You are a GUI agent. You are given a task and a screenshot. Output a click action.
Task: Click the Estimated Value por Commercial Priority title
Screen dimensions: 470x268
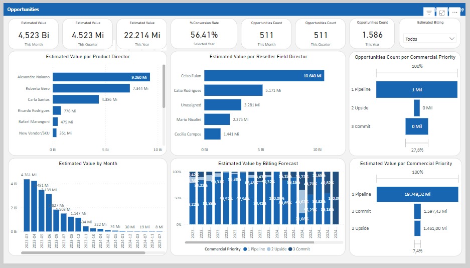(x=406, y=164)
